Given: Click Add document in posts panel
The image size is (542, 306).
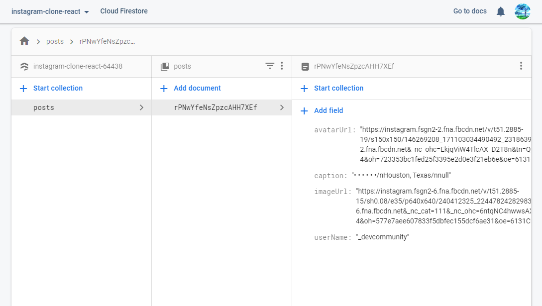Looking at the screenshot, I should click(197, 88).
